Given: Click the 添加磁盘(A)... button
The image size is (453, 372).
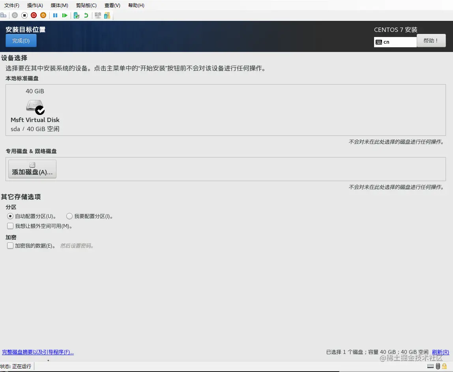Looking at the screenshot, I should (32, 169).
